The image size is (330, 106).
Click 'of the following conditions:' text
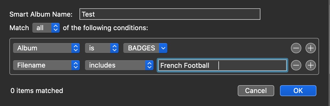[105, 28]
